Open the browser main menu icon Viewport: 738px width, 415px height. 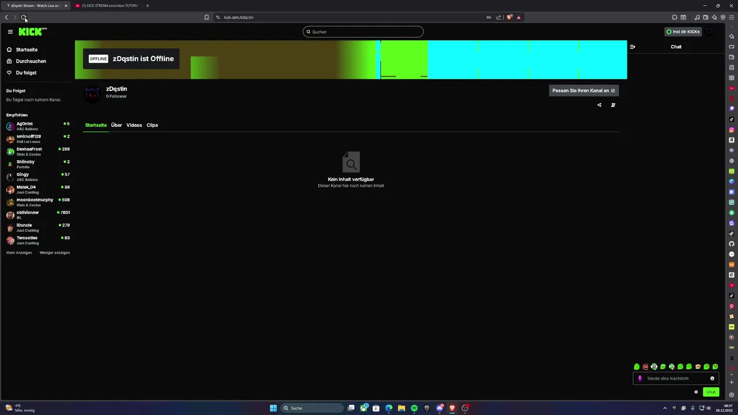(x=732, y=17)
